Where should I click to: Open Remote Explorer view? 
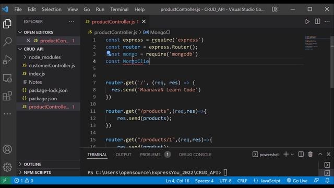pos(7,78)
